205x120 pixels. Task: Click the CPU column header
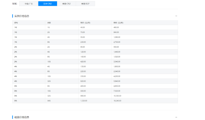16,22
